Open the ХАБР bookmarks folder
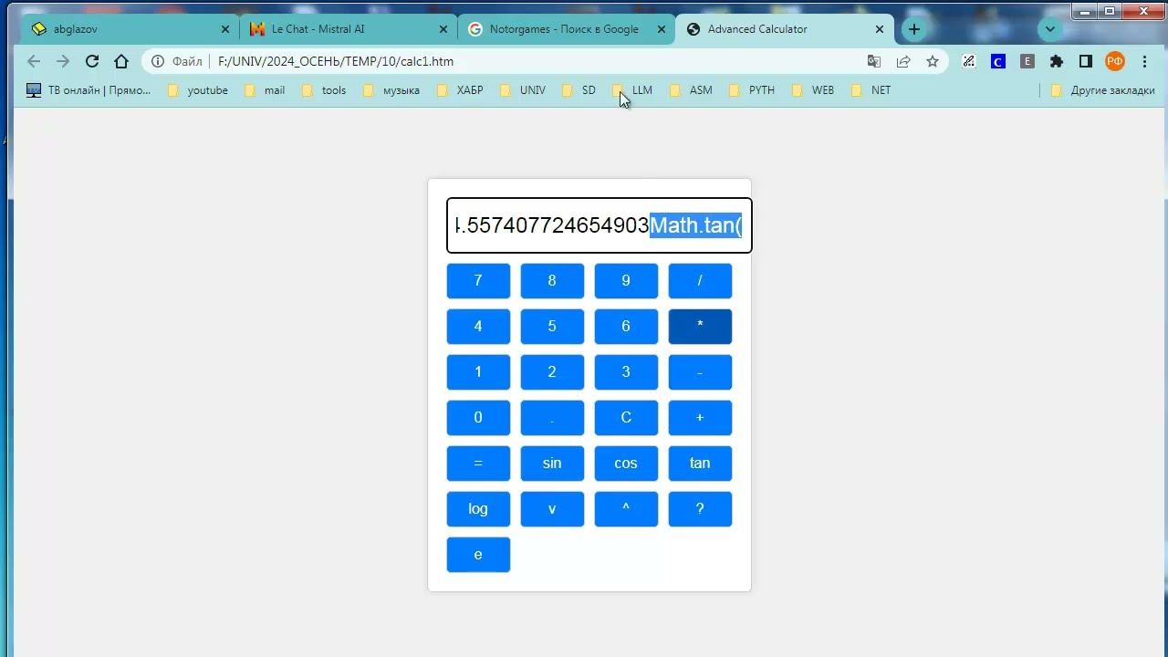1168x657 pixels. coord(460,90)
